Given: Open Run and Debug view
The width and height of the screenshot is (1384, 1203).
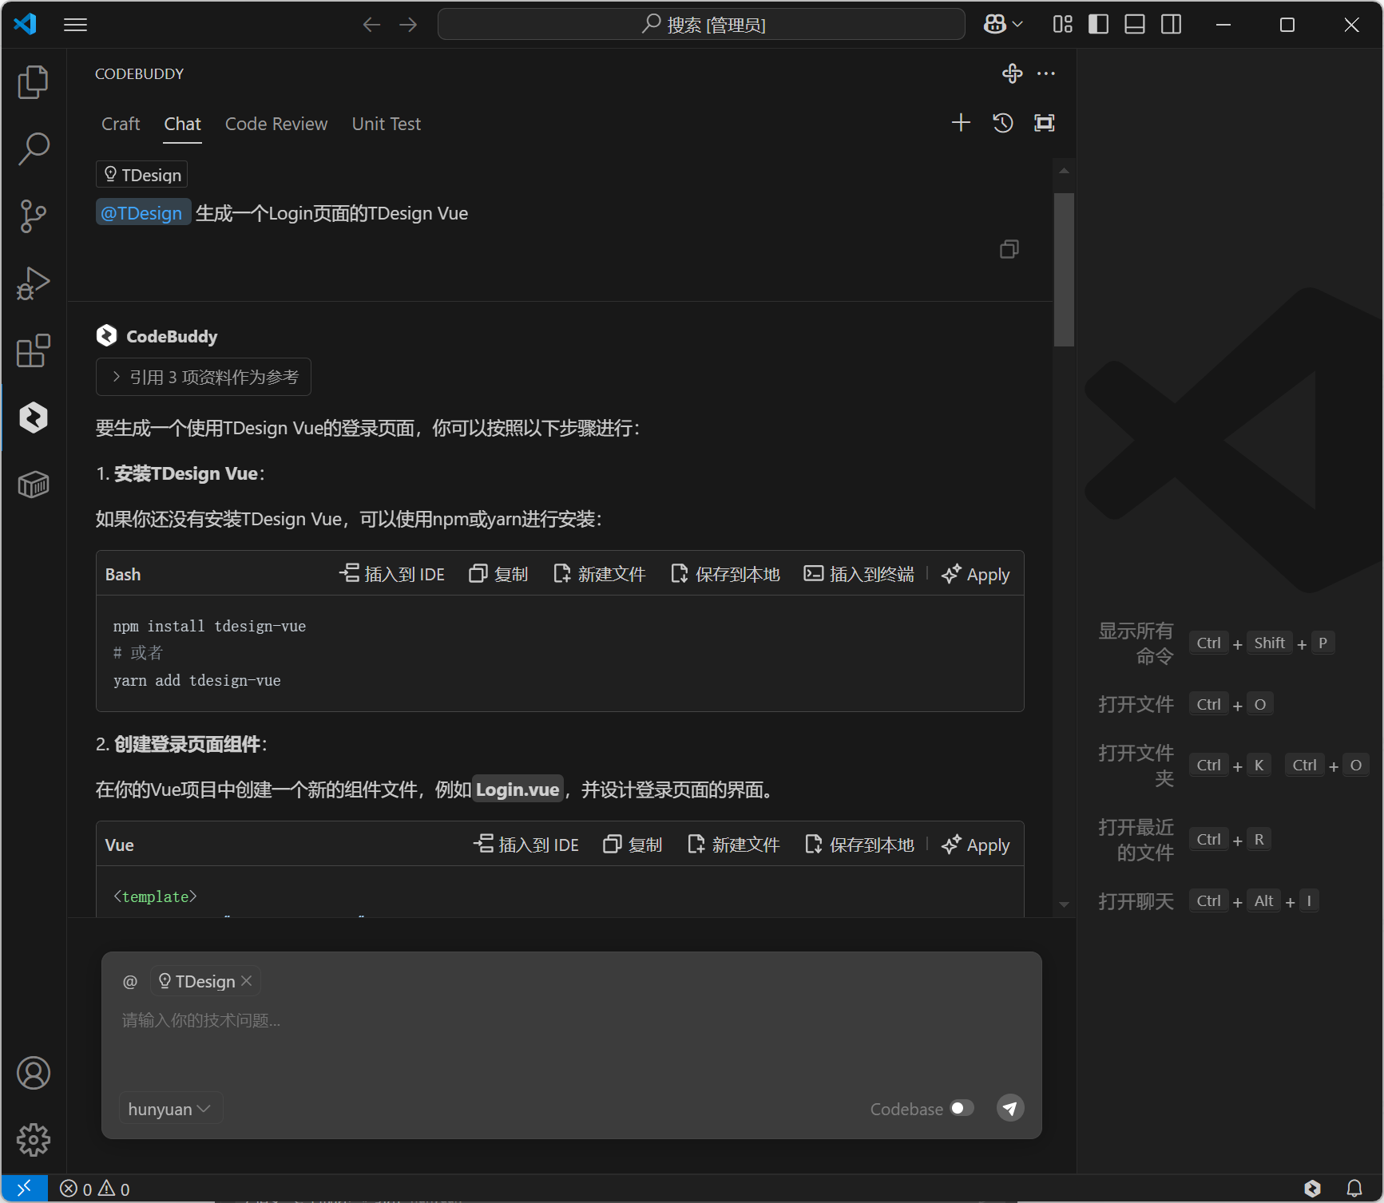Looking at the screenshot, I should (x=33, y=283).
